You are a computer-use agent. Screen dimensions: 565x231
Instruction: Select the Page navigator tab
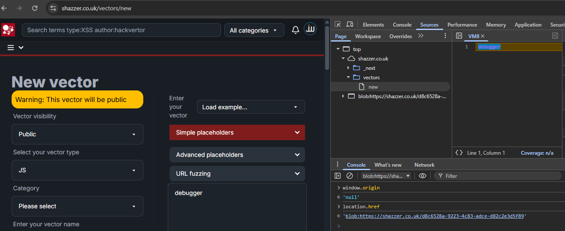(x=341, y=36)
